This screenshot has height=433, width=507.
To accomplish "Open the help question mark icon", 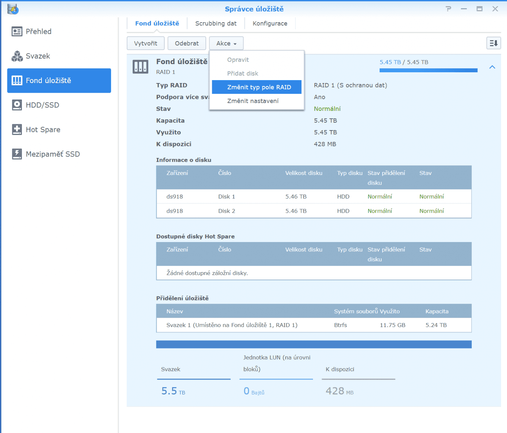I will pos(448,9).
